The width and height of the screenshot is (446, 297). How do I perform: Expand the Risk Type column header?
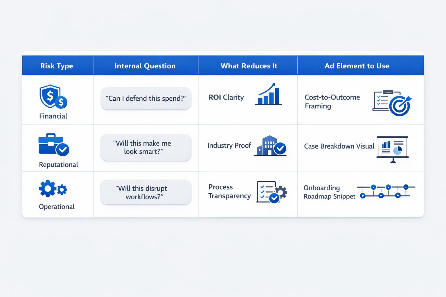click(57, 66)
